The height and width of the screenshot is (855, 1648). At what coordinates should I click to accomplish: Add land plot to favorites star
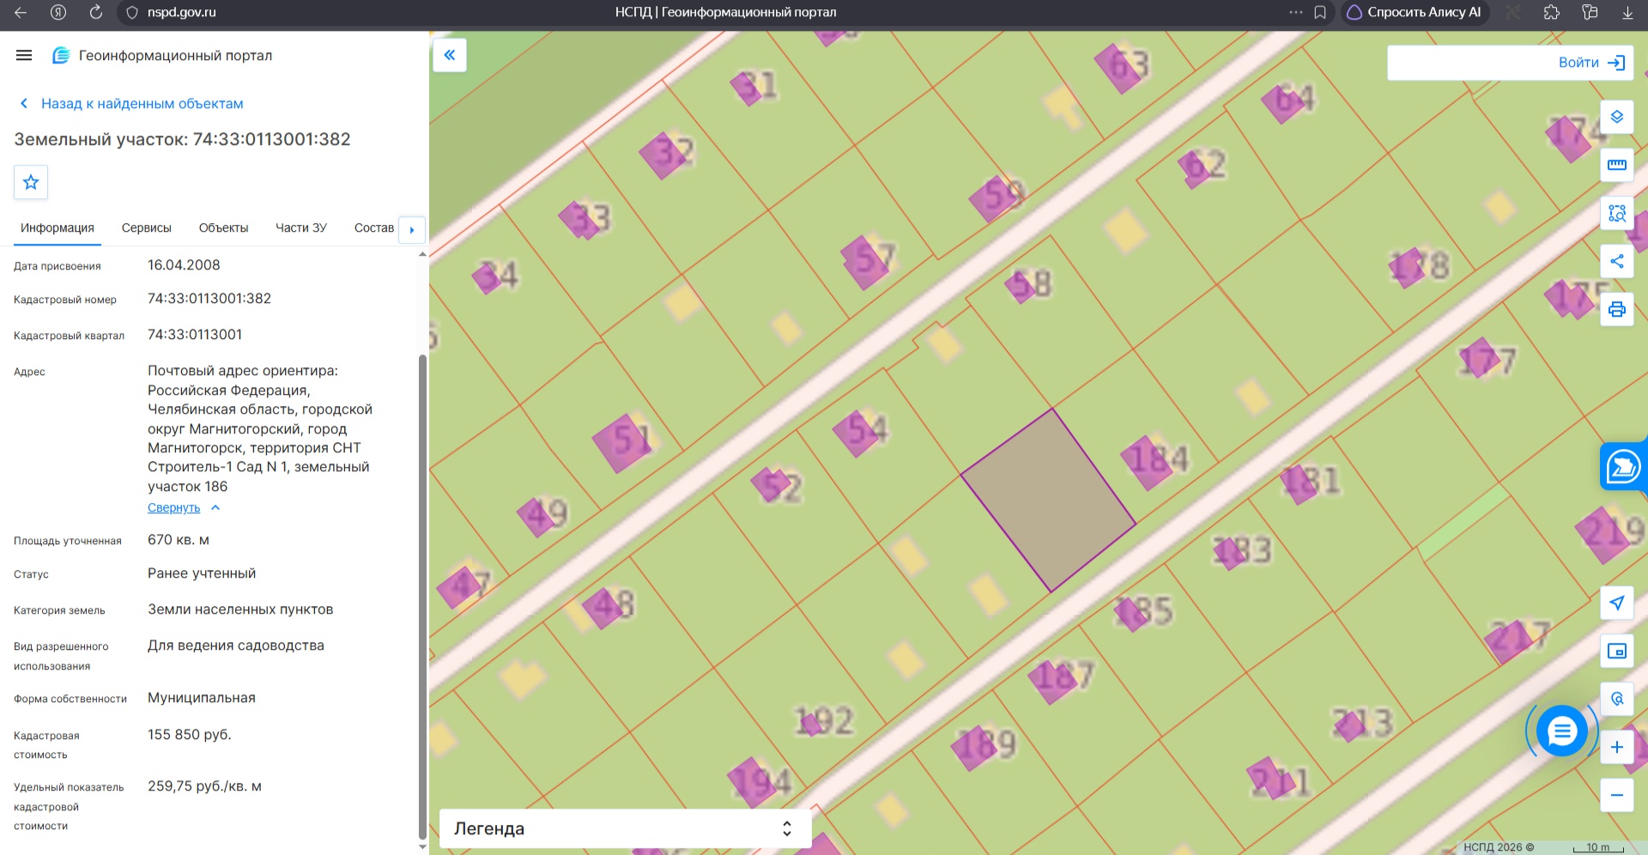point(31,182)
